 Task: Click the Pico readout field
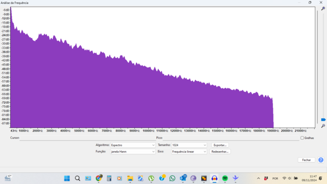pos(231,138)
